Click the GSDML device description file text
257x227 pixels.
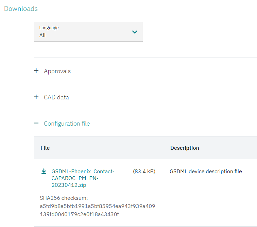point(206,172)
